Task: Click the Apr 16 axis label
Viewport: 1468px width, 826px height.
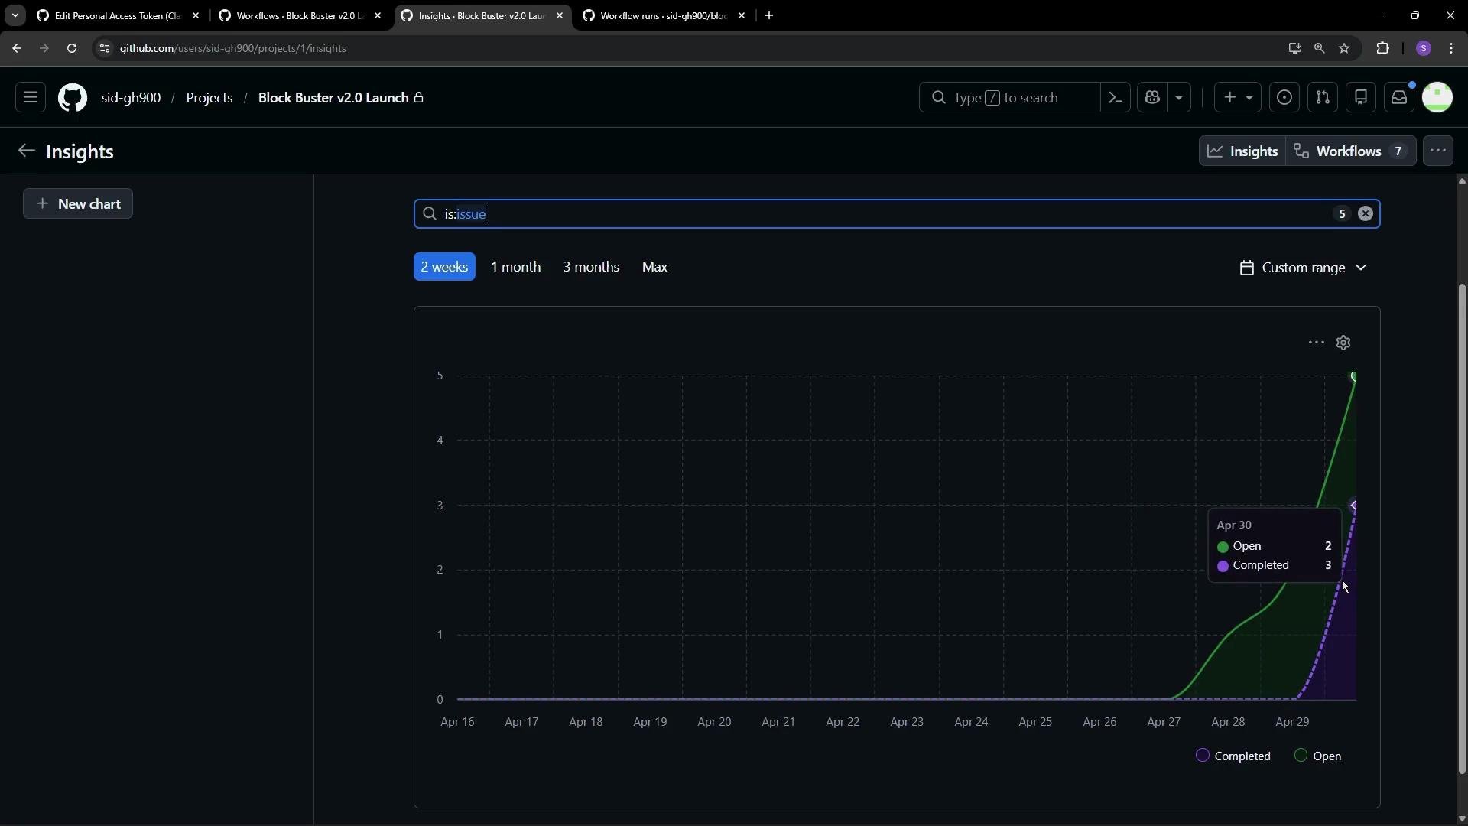Action: click(457, 722)
